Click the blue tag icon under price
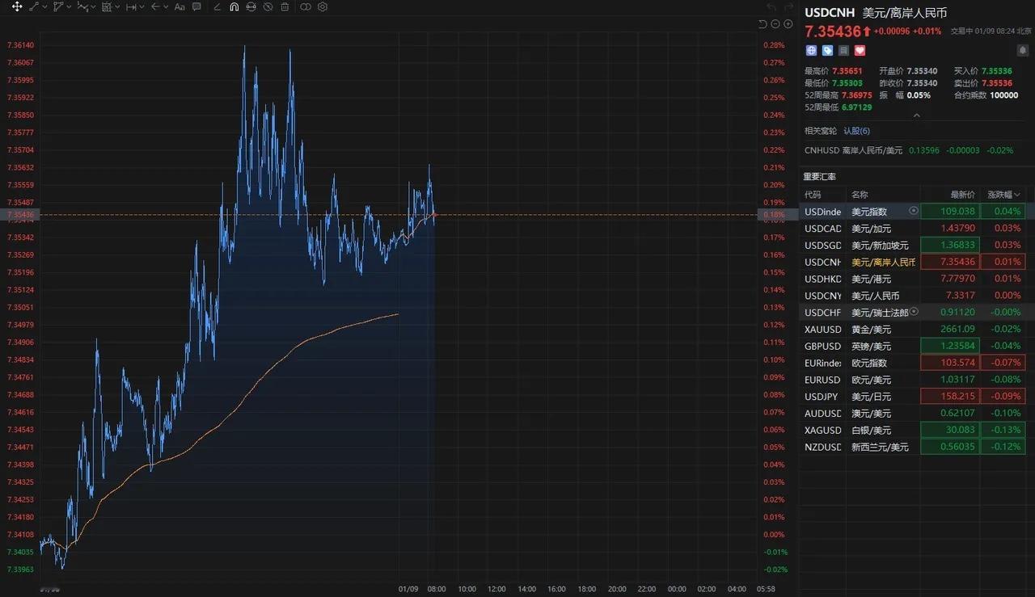Viewport: 1035px width, 597px height. click(827, 50)
